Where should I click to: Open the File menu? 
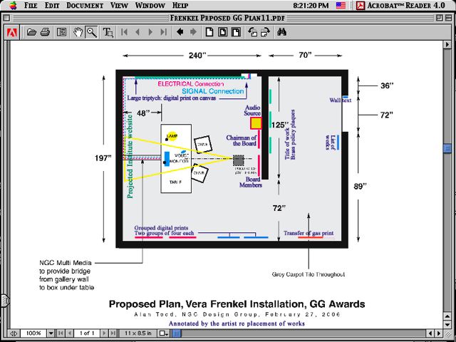coord(31,5)
